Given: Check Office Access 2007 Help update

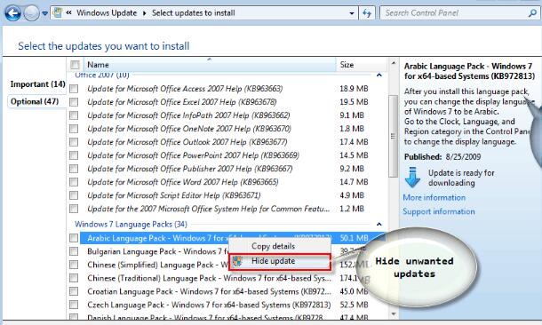Looking at the screenshot, I should [74, 89].
